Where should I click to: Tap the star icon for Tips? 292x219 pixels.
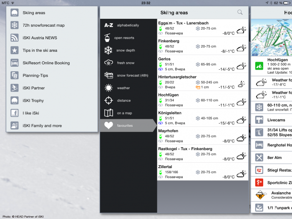[x=15, y=50]
